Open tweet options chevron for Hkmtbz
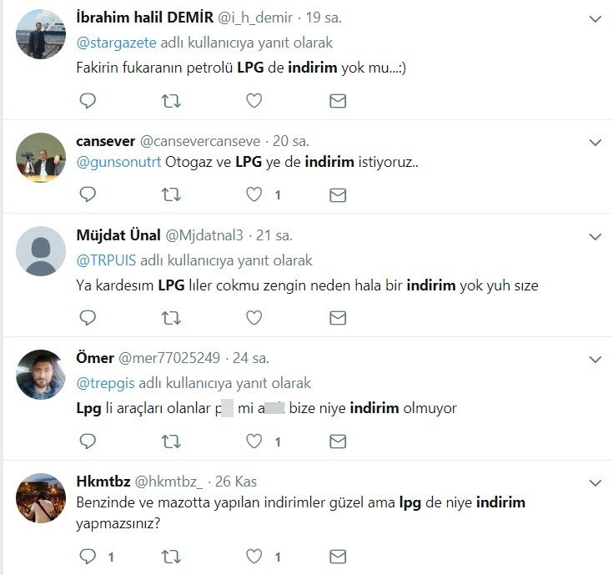This screenshot has width=613, height=575. tap(595, 483)
